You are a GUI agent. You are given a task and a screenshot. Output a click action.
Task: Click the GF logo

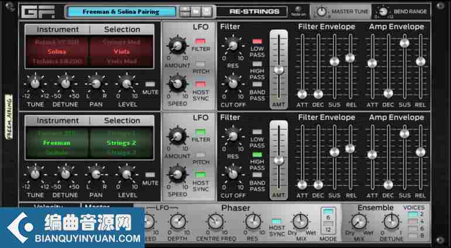tap(38, 12)
